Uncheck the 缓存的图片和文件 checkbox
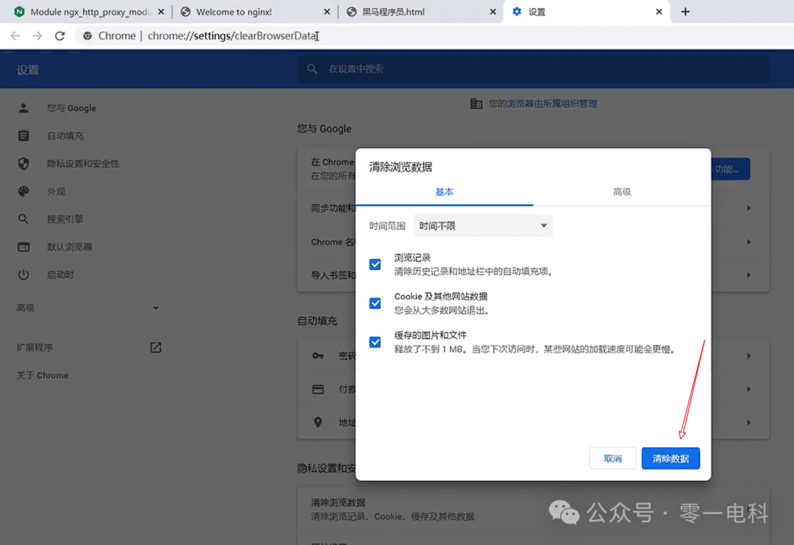This screenshot has height=545, width=794. pyautogui.click(x=375, y=343)
